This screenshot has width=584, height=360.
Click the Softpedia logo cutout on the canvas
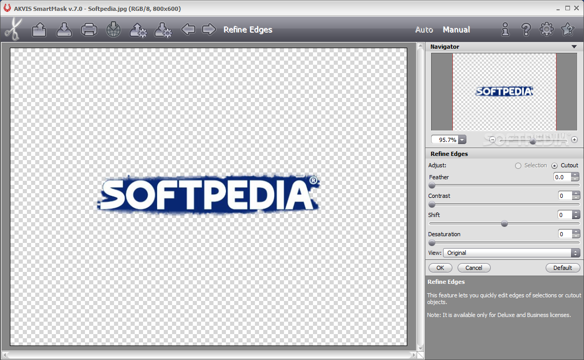[x=208, y=194]
